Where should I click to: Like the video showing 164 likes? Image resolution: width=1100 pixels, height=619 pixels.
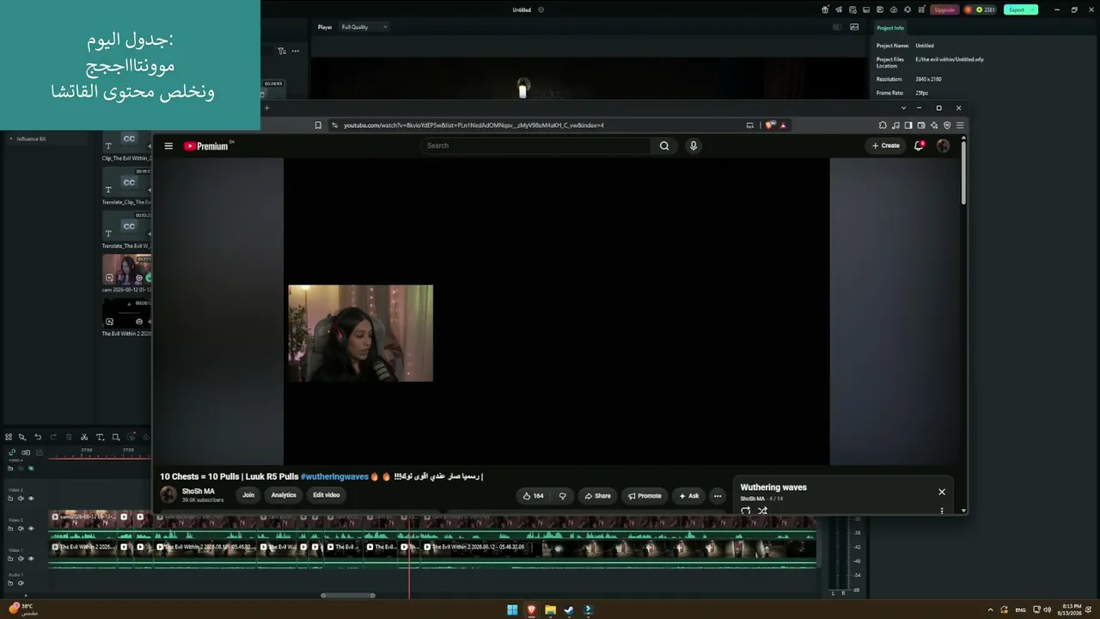[x=534, y=496]
